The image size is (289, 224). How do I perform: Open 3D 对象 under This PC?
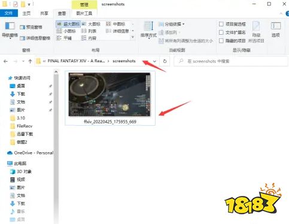pyautogui.click(x=21, y=171)
